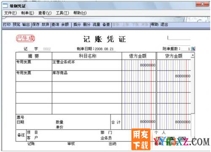Screen dimensions: 211x152
Task: Click 查询 in the toolbar
Action: (55, 24)
